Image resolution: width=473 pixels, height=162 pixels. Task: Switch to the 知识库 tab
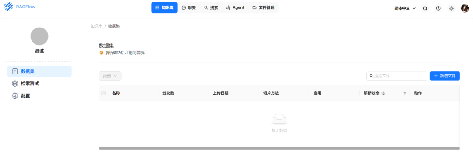(164, 7)
